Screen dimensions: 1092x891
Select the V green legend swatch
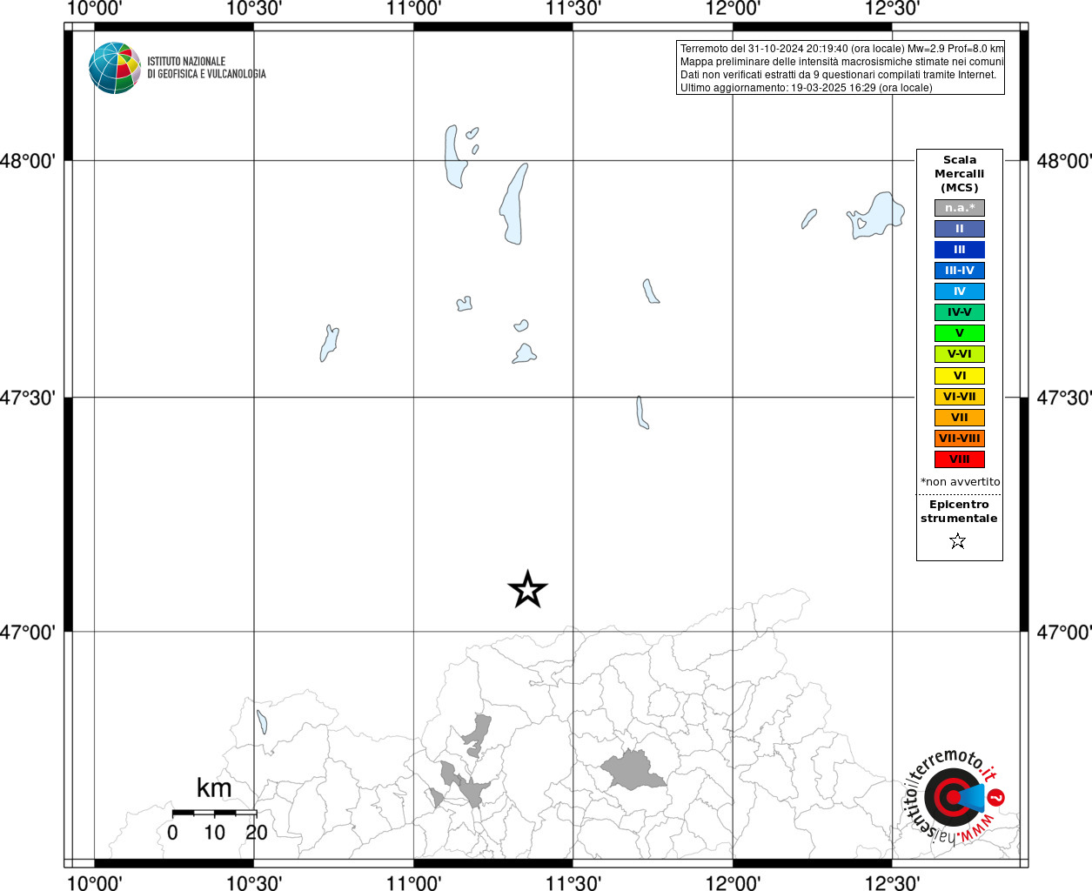[x=960, y=333]
